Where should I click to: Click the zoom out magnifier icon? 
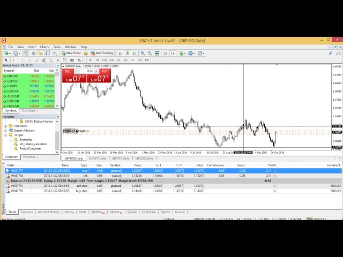[x=149, y=54]
